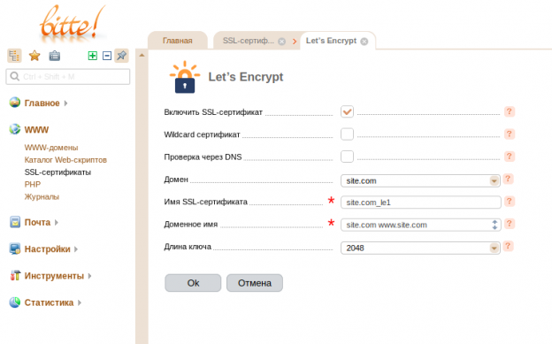Collapse sidebar with small up arrow

(x=142, y=56)
